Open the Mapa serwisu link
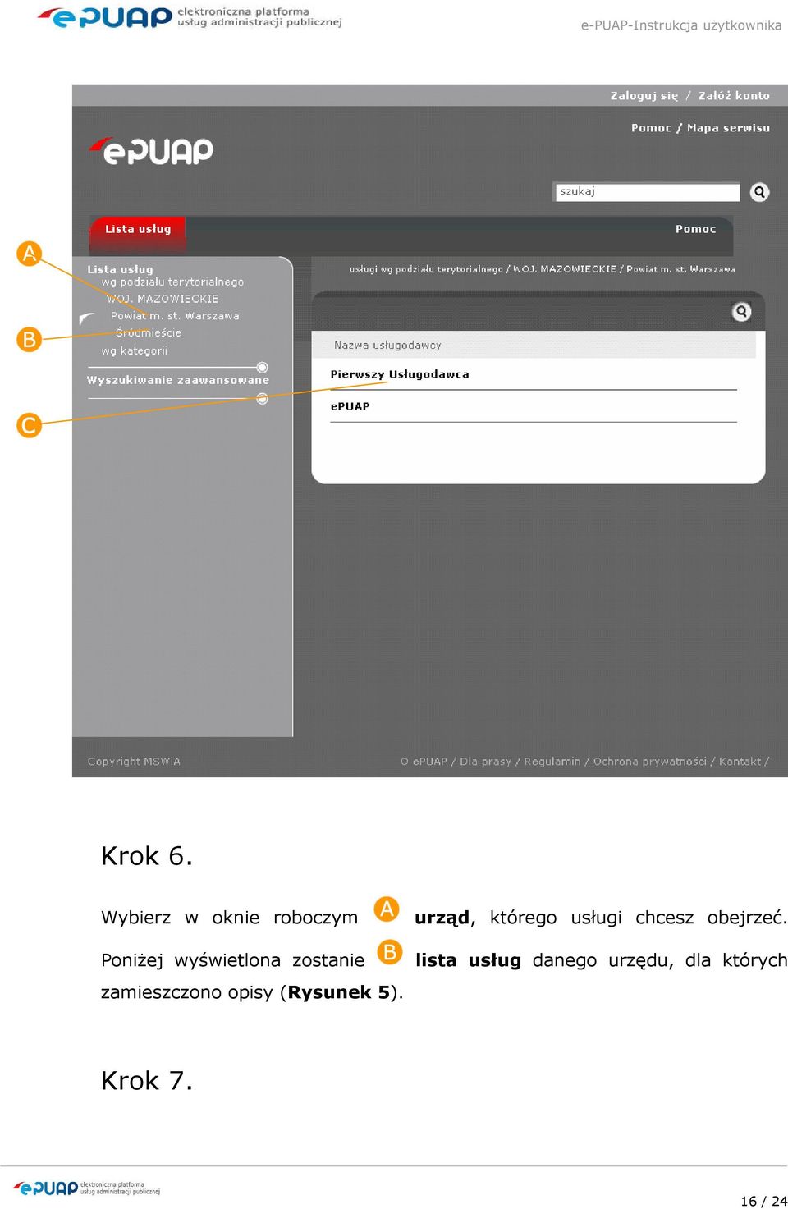Viewport: 788px width, 1209px height. click(728, 128)
